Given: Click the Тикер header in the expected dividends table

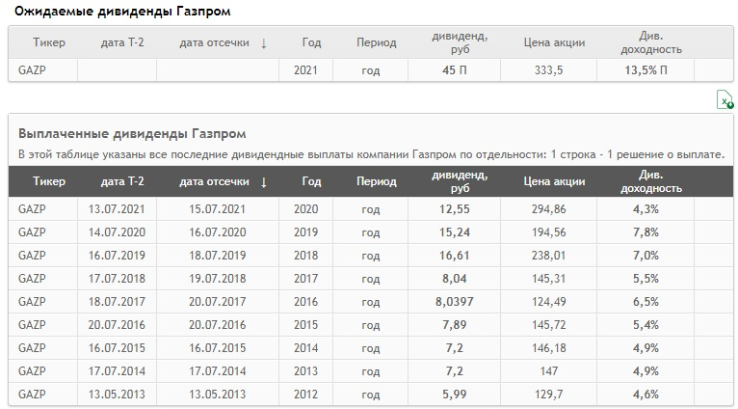Looking at the screenshot, I should pyautogui.click(x=49, y=42).
